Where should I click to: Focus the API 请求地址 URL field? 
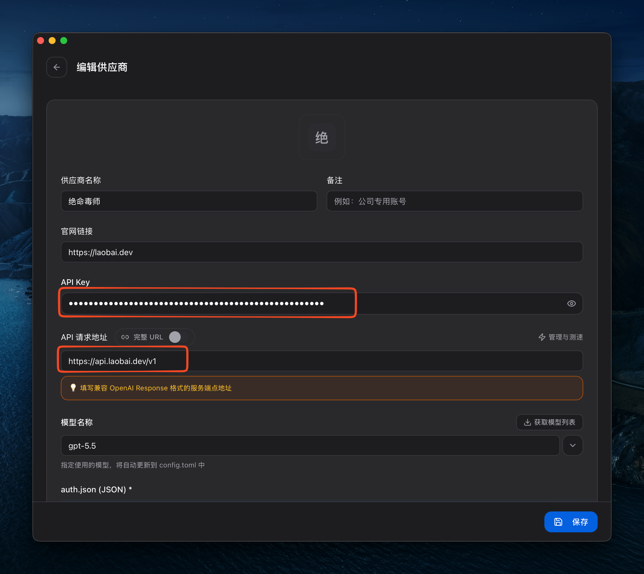322,361
